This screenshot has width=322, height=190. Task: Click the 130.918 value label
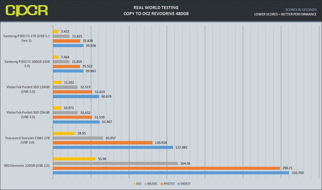pos(161,143)
